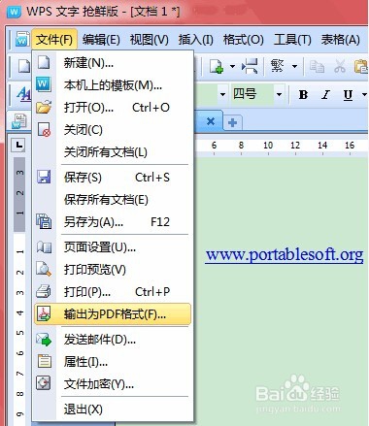Choose 输出为PDF格式(F)... menu entry
The image size is (369, 426).
coord(113,313)
